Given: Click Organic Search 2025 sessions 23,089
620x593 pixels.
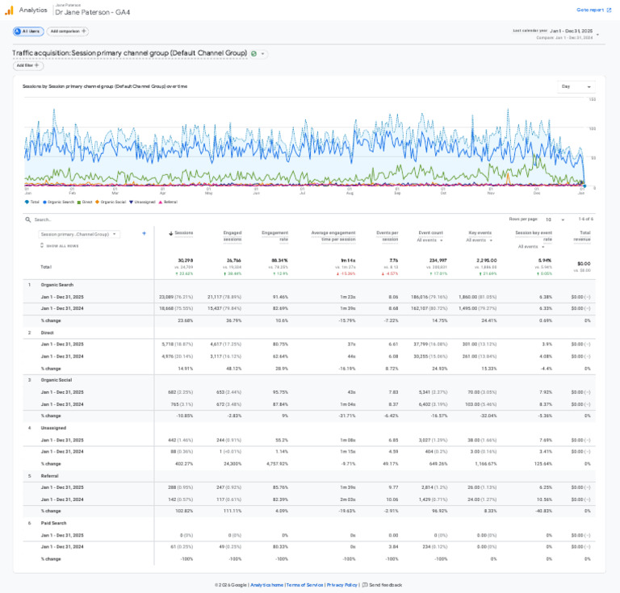Looking at the screenshot, I should [167, 297].
